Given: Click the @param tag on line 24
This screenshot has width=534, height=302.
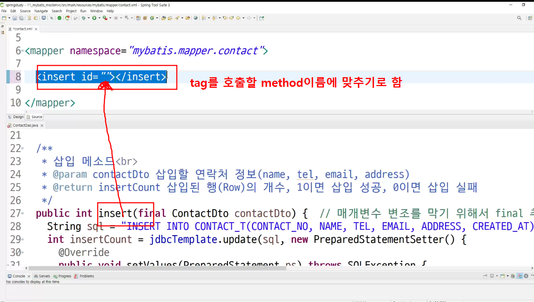Looking at the screenshot, I should (x=70, y=174).
